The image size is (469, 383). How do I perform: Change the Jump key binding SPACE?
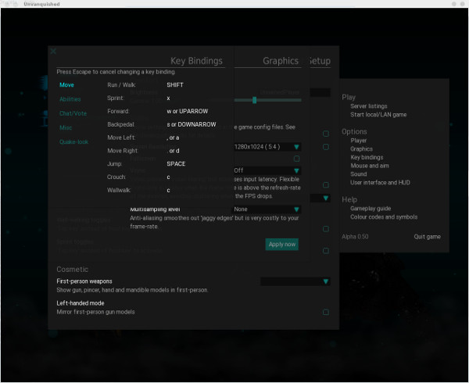[x=176, y=163]
